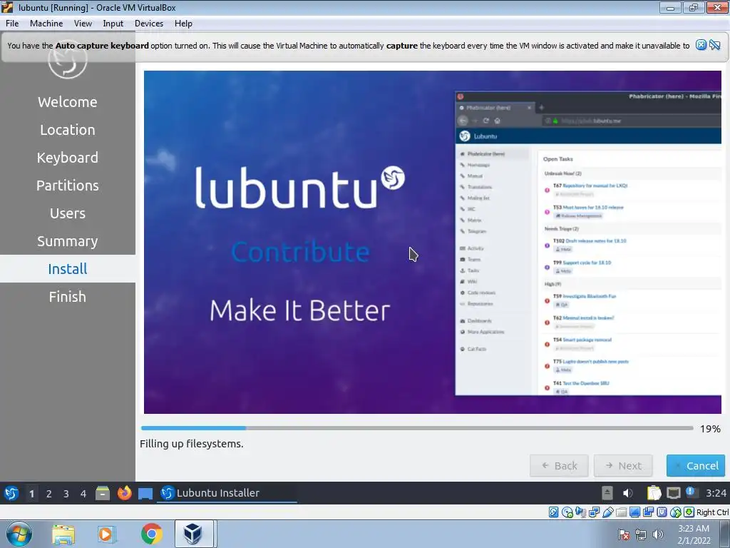Select the Users step in the sidebar
The height and width of the screenshot is (548, 730).
click(68, 213)
